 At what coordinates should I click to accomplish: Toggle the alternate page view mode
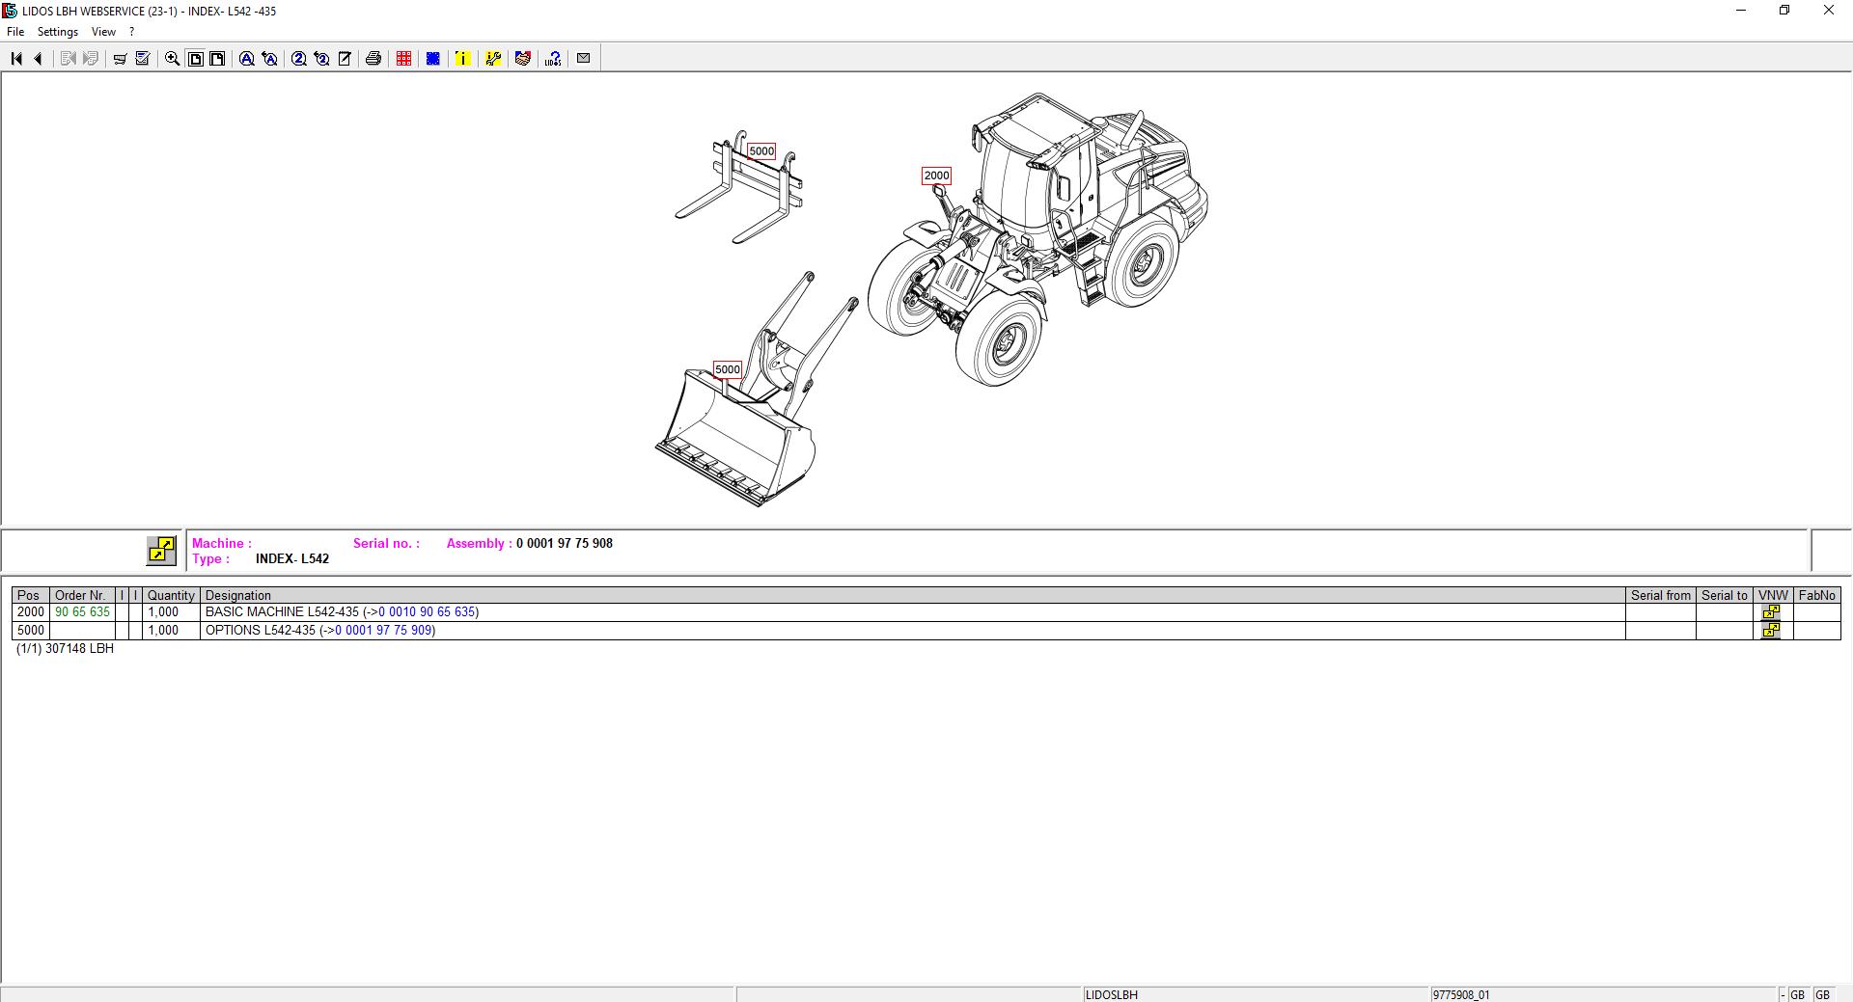point(217,58)
